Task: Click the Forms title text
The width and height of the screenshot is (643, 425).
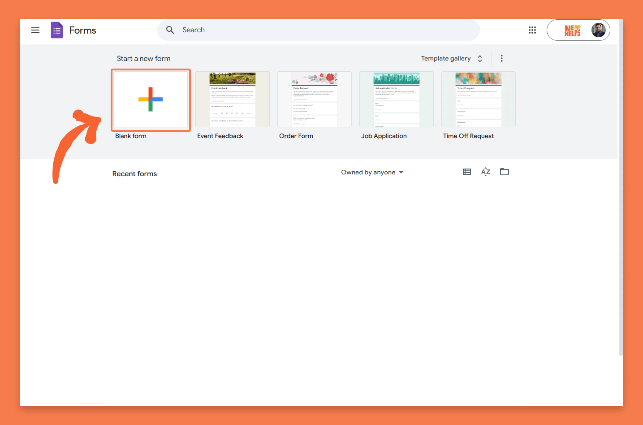Action: [83, 30]
